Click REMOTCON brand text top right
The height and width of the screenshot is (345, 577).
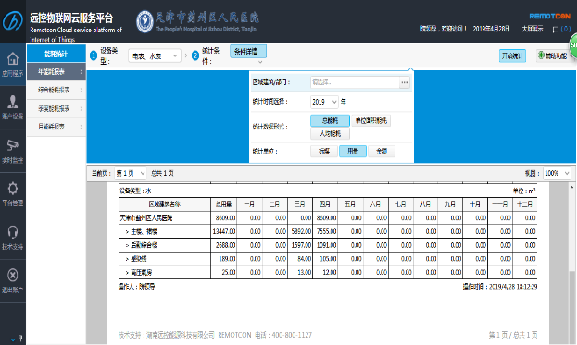click(x=550, y=16)
